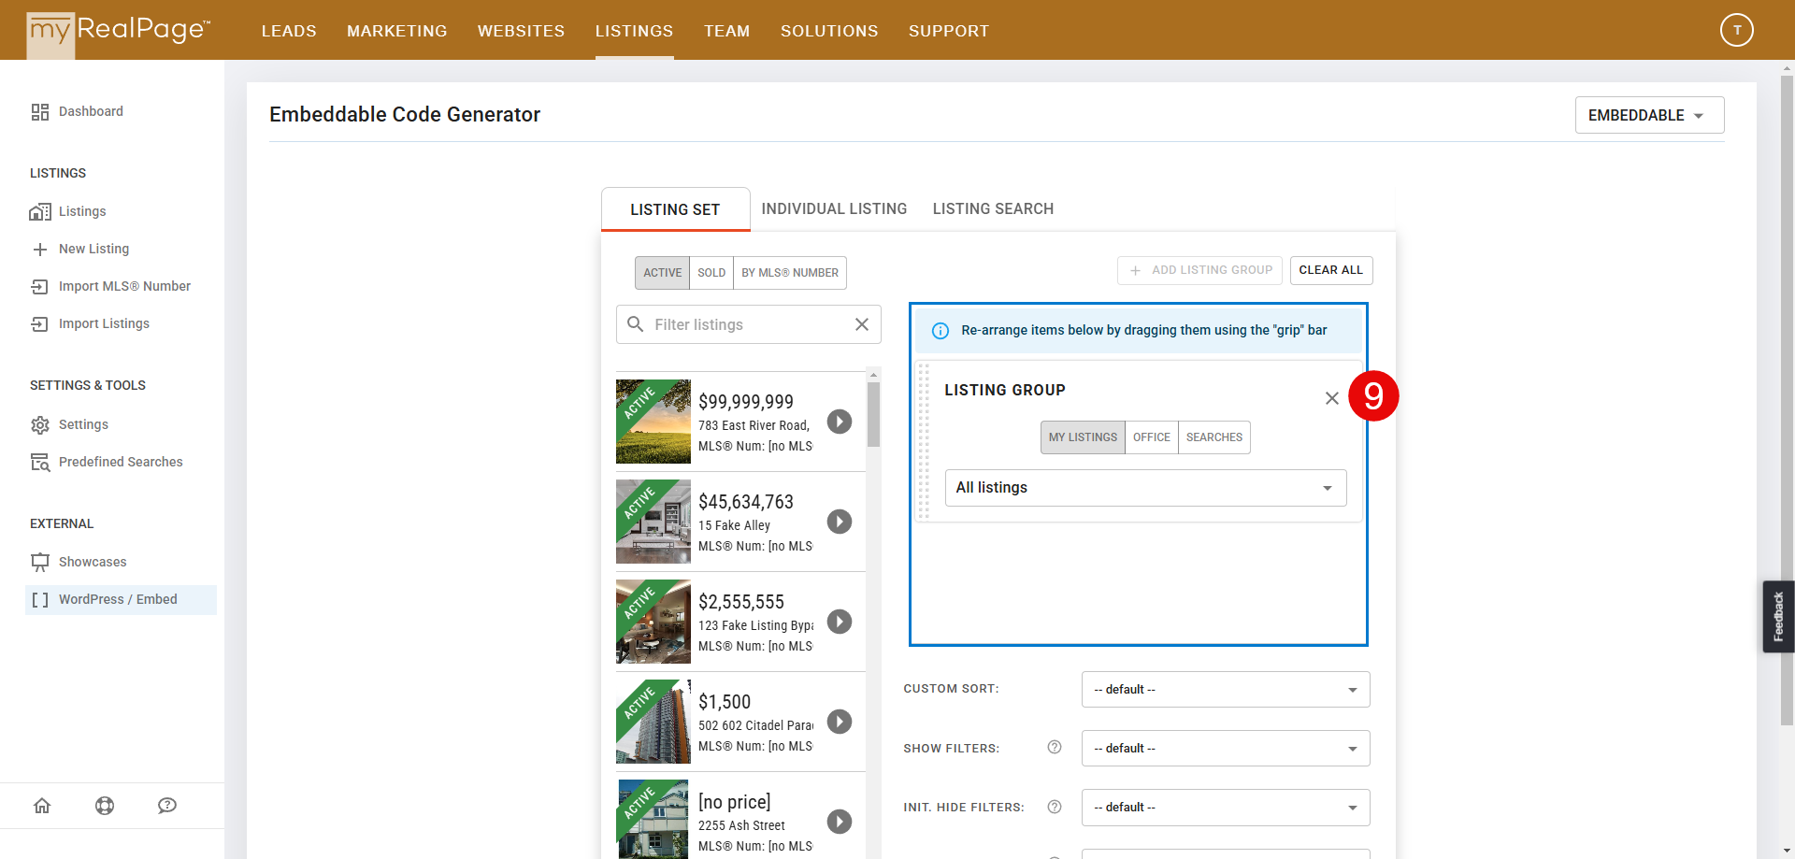The width and height of the screenshot is (1795, 859).
Task: Open the Embeddable dropdown
Action: tap(1649, 115)
